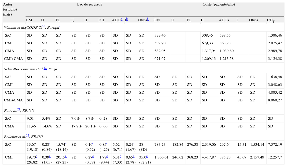Screen dimensions: 287x167
Task: Click footnote 'c' next to 19,70
Action: [36, 156]
